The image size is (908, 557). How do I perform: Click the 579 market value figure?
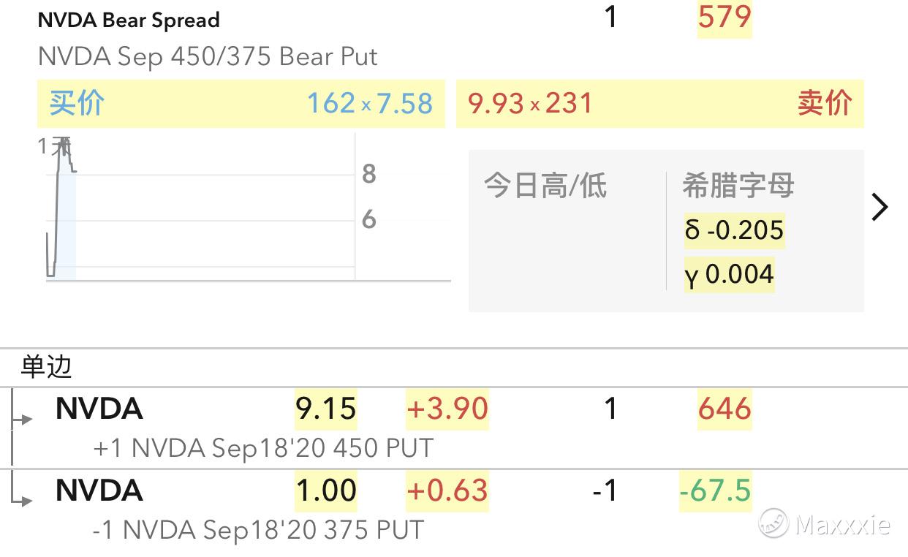pyautogui.click(x=724, y=17)
